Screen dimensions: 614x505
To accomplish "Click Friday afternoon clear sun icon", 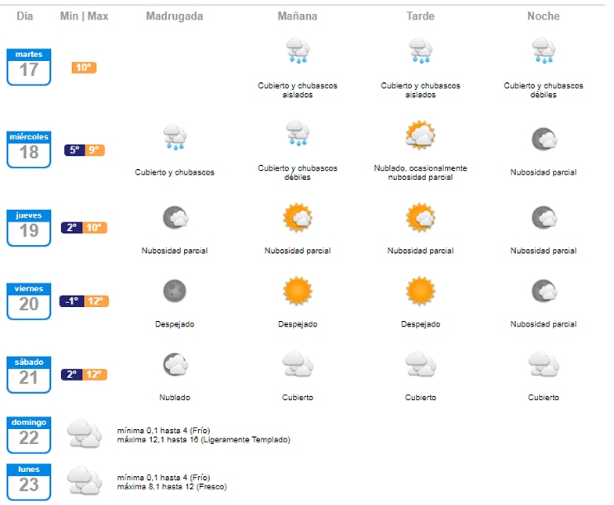I will (x=421, y=291).
